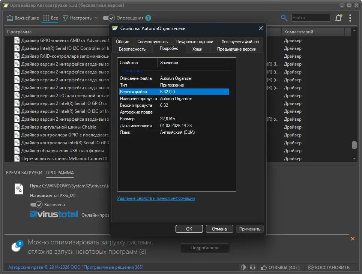
Task: Expand the Настроить filter dropdown arrow
Action: point(96,18)
